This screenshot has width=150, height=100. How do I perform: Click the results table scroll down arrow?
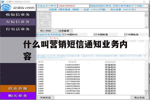point(146,94)
